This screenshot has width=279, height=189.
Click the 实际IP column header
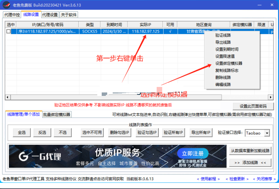145,24
